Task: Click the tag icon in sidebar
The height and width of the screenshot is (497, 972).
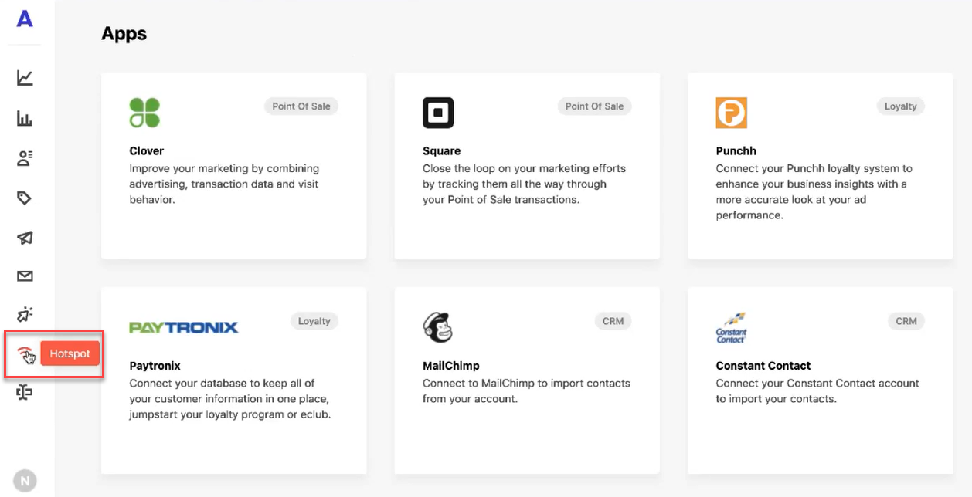Action: click(25, 198)
